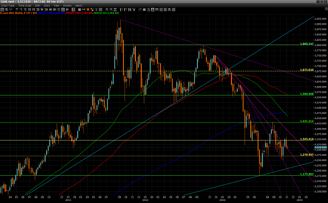
Task: Click the zoom out magnifier icon
Action: [111, 9]
